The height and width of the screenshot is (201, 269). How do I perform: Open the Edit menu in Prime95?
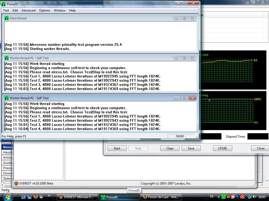(15, 10)
